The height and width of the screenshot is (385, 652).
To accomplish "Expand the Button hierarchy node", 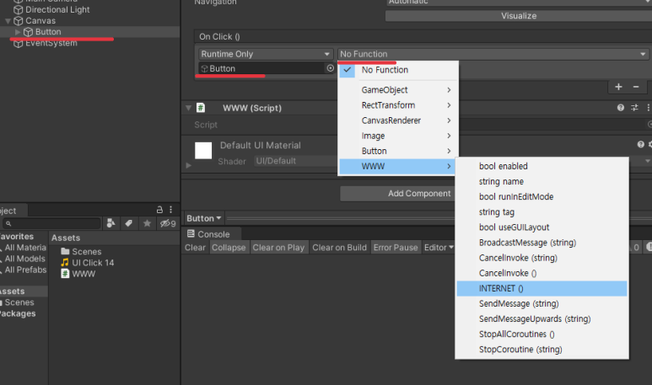I will coord(18,32).
